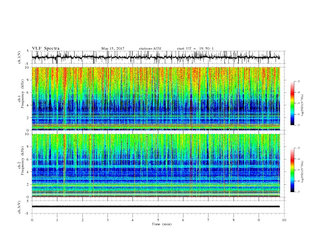This screenshot has width=320, height=247.
Task: Click the "ch.1(V)" waveform axis label
Action: tap(19, 57)
